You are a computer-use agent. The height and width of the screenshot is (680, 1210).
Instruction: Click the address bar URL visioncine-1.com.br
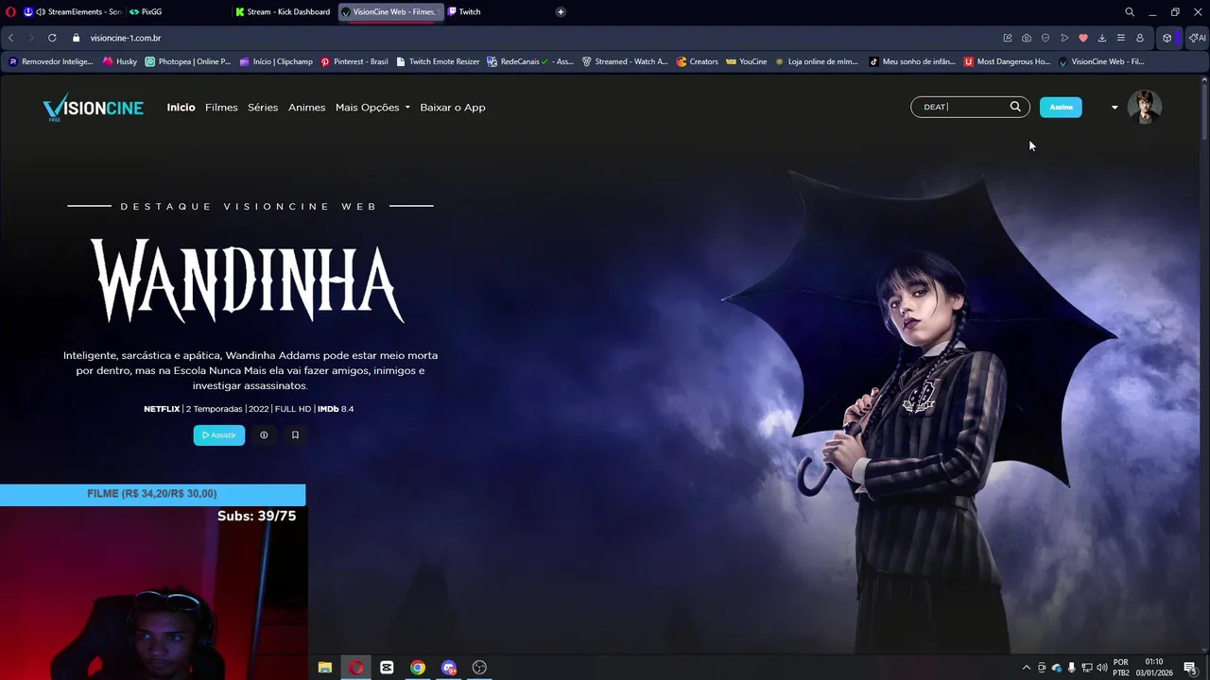pyautogui.click(x=126, y=38)
